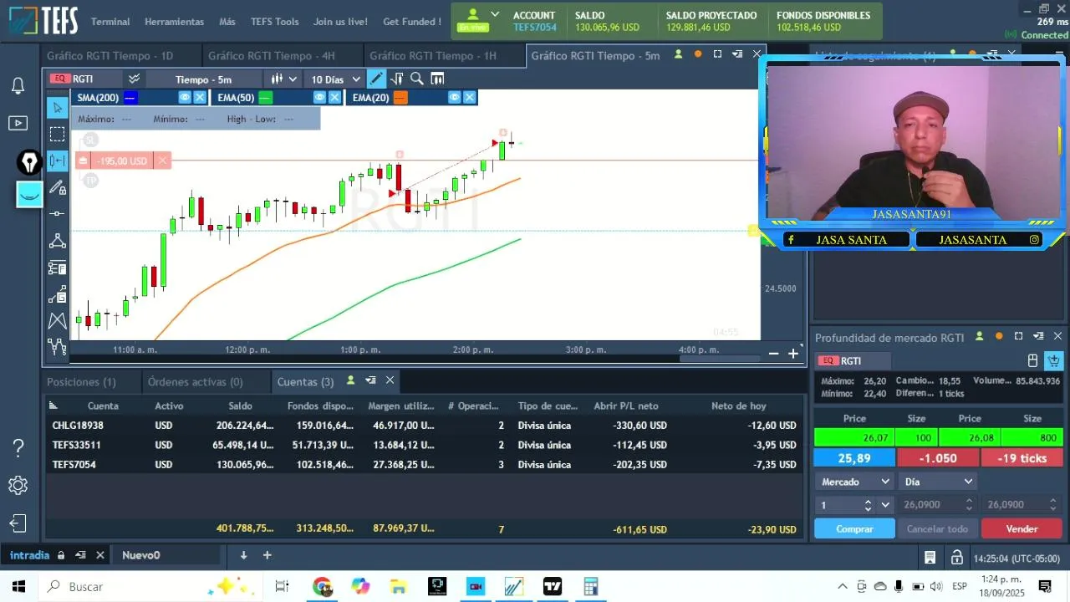The width and height of the screenshot is (1070, 602).
Task: Remove the EMA(20) indicator
Action: 470,97
